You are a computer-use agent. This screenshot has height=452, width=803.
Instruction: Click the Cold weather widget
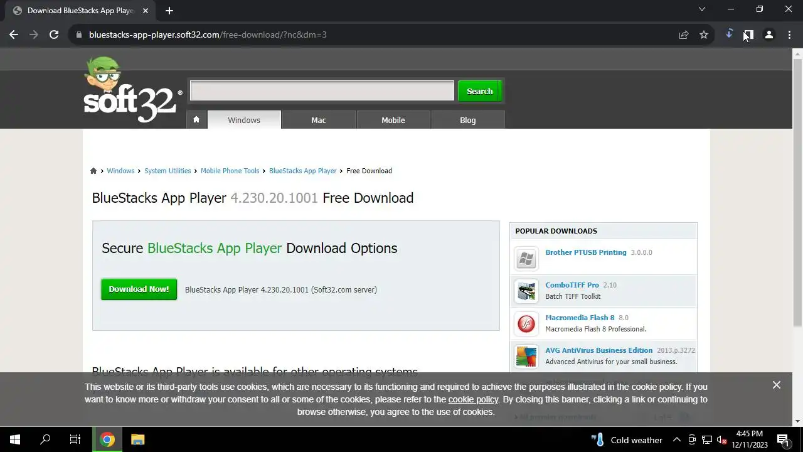[x=627, y=439]
